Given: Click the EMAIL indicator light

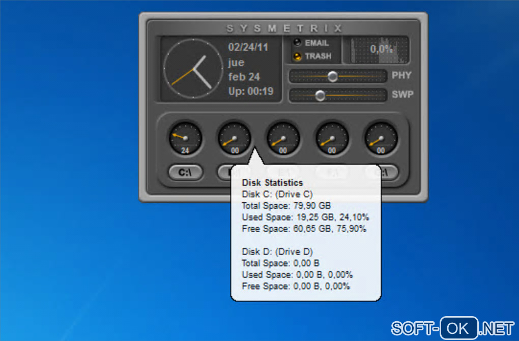Looking at the screenshot, I should [x=298, y=42].
